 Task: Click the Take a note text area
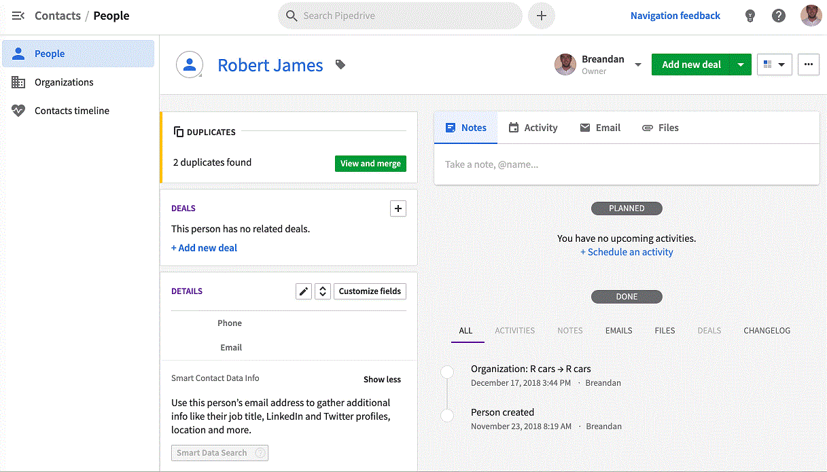(x=627, y=164)
